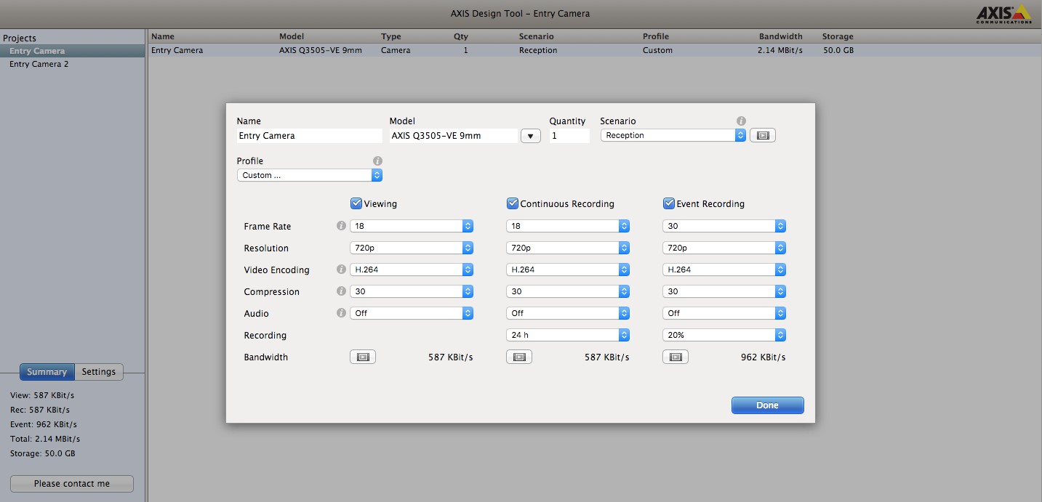Screen dimensions: 1042x502
Task: Open the Continuous Recording bandwidth preview icon
Action: pos(519,357)
